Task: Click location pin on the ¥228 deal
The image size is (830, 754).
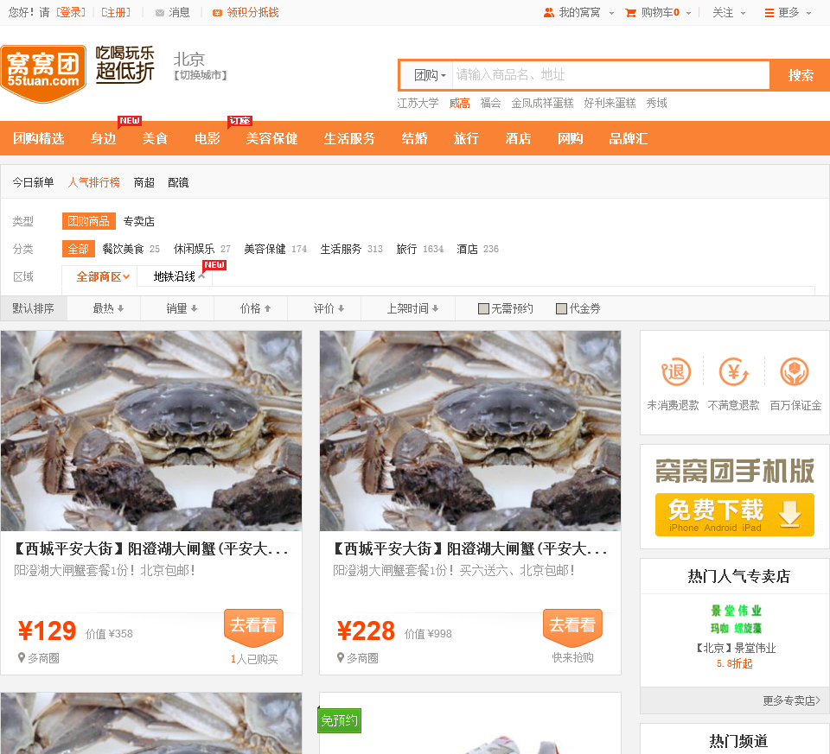Action: pyautogui.click(x=341, y=658)
